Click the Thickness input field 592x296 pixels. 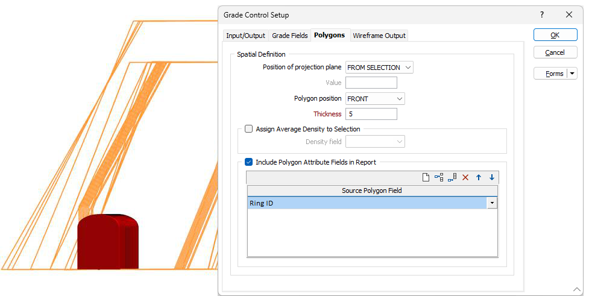pos(371,114)
